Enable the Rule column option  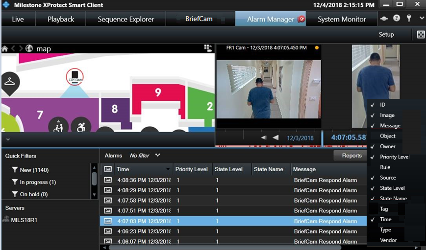[x=385, y=167]
